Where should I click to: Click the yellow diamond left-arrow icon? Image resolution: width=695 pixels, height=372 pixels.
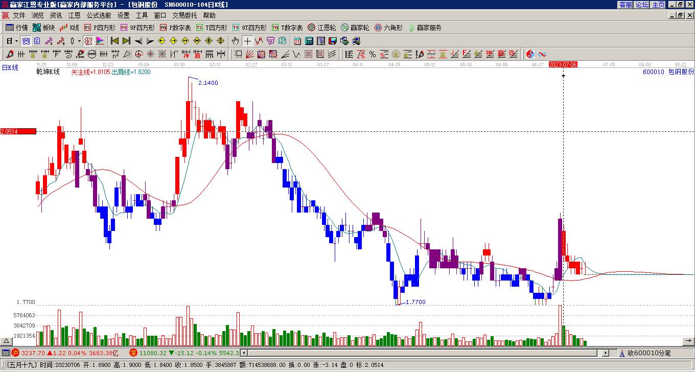click(162, 41)
